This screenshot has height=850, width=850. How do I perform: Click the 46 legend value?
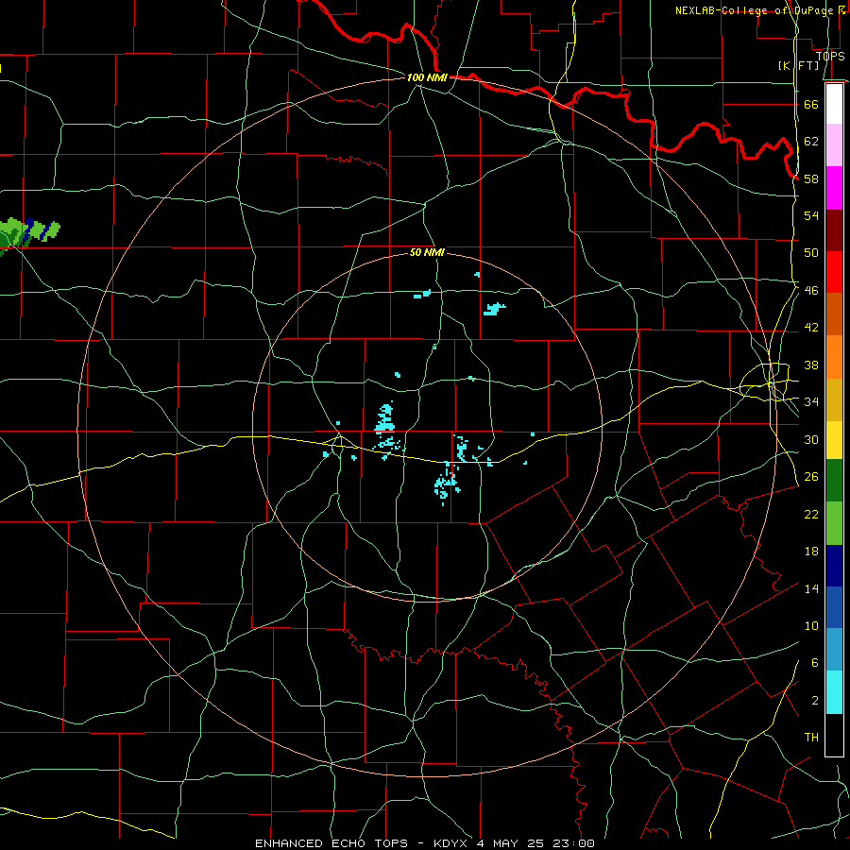click(x=811, y=291)
